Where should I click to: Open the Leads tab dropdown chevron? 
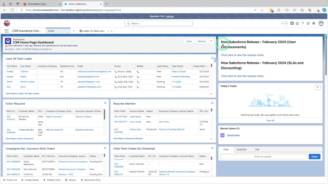pyautogui.click(x=108, y=31)
